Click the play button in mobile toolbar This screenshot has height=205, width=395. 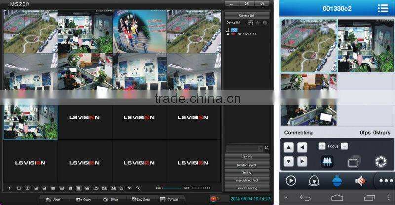pyautogui.click(x=291, y=181)
